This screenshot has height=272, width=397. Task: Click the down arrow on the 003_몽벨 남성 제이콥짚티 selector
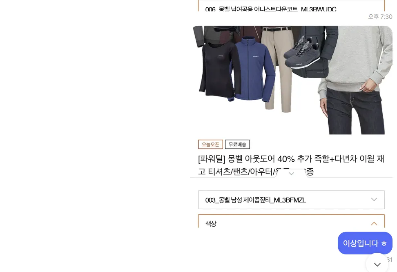pos(374,200)
